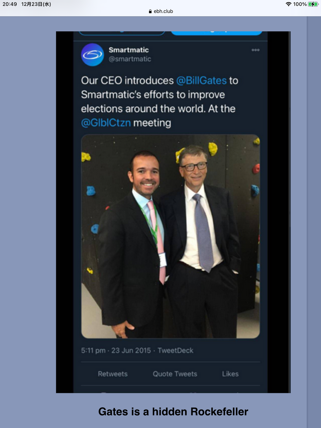Click the Smartmatic account name
The image size is (321, 428).
tap(129, 50)
